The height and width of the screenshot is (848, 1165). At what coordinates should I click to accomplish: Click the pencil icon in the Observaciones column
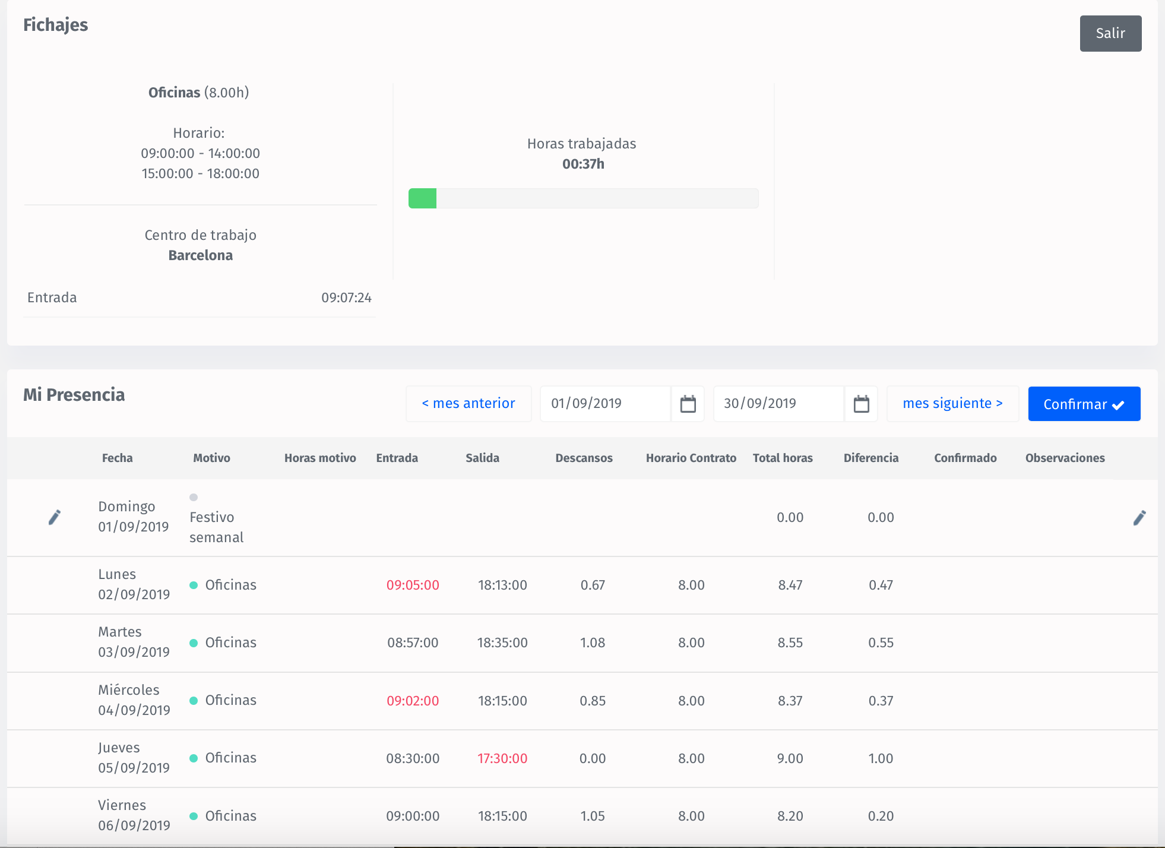click(x=1139, y=517)
